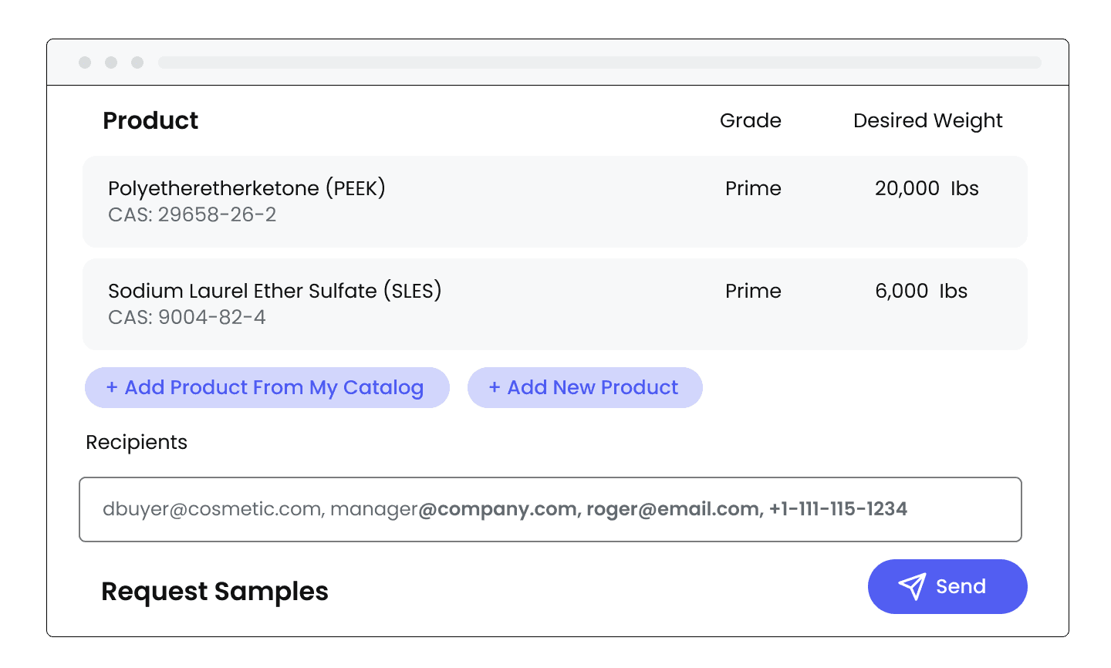Click the CAS: 9004-82-4 number

187,317
